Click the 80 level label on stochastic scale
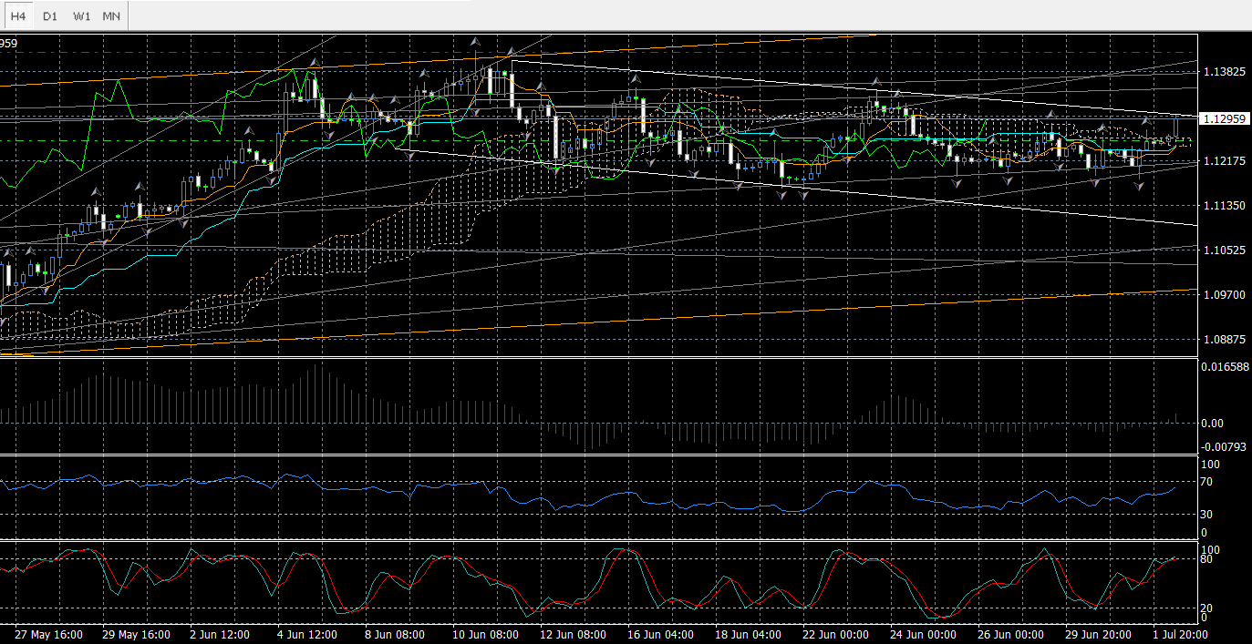Image resolution: width=1252 pixels, height=644 pixels. [x=1205, y=559]
